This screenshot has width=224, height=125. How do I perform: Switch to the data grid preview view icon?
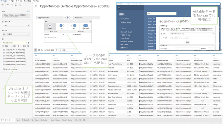click(x=35, y=50)
